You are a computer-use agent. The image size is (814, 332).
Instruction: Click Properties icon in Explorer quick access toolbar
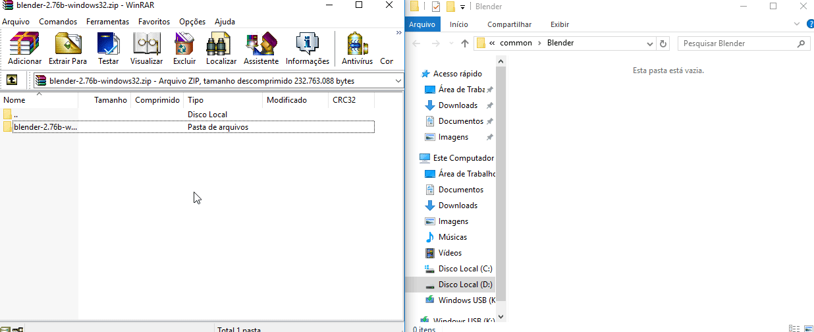click(436, 7)
